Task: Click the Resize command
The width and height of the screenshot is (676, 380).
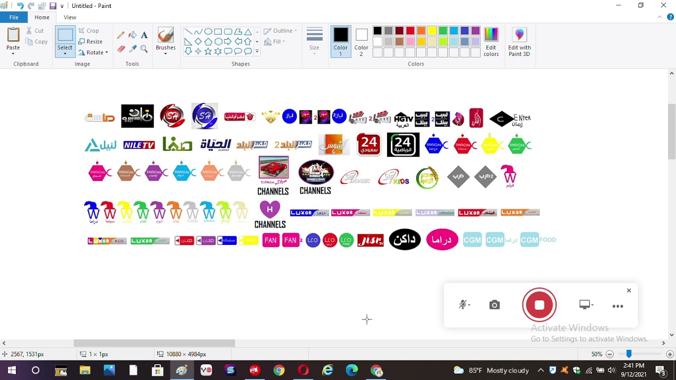Action: (x=90, y=42)
